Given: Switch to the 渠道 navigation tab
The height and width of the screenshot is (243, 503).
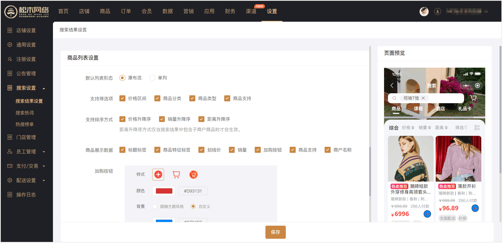Looking at the screenshot, I should (251, 11).
